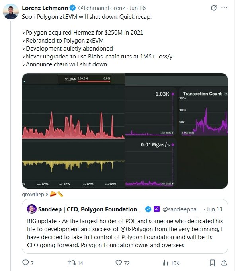
Task: View analytics via the 10K views icon
Action: (x=165, y=263)
